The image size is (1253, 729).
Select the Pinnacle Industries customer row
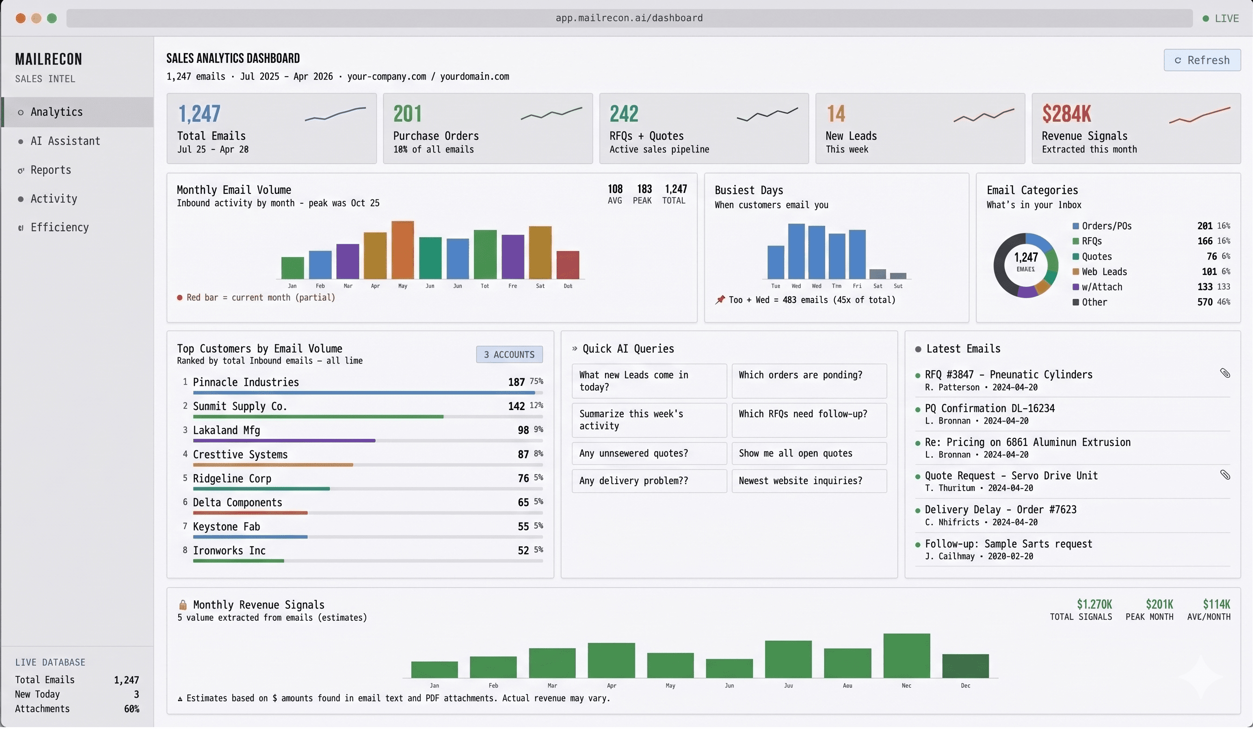(x=362, y=385)
